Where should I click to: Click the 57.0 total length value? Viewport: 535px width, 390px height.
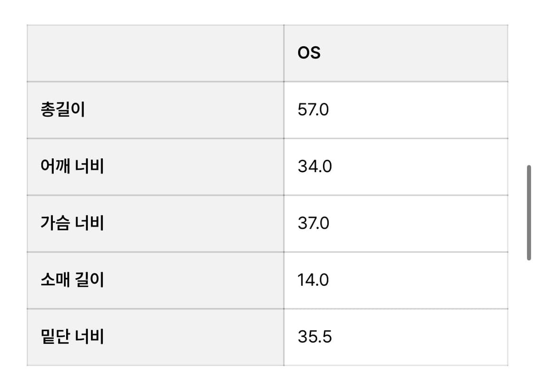pos(313,110)
